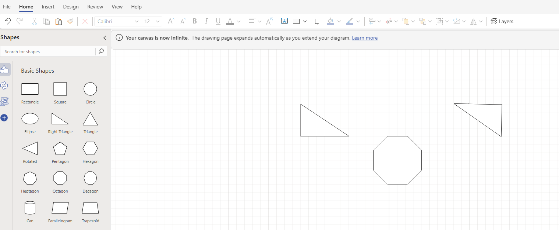The height and width of the screenshot is (230, 559).
Task: Click the red Delete icon
Action: point(85,21)
